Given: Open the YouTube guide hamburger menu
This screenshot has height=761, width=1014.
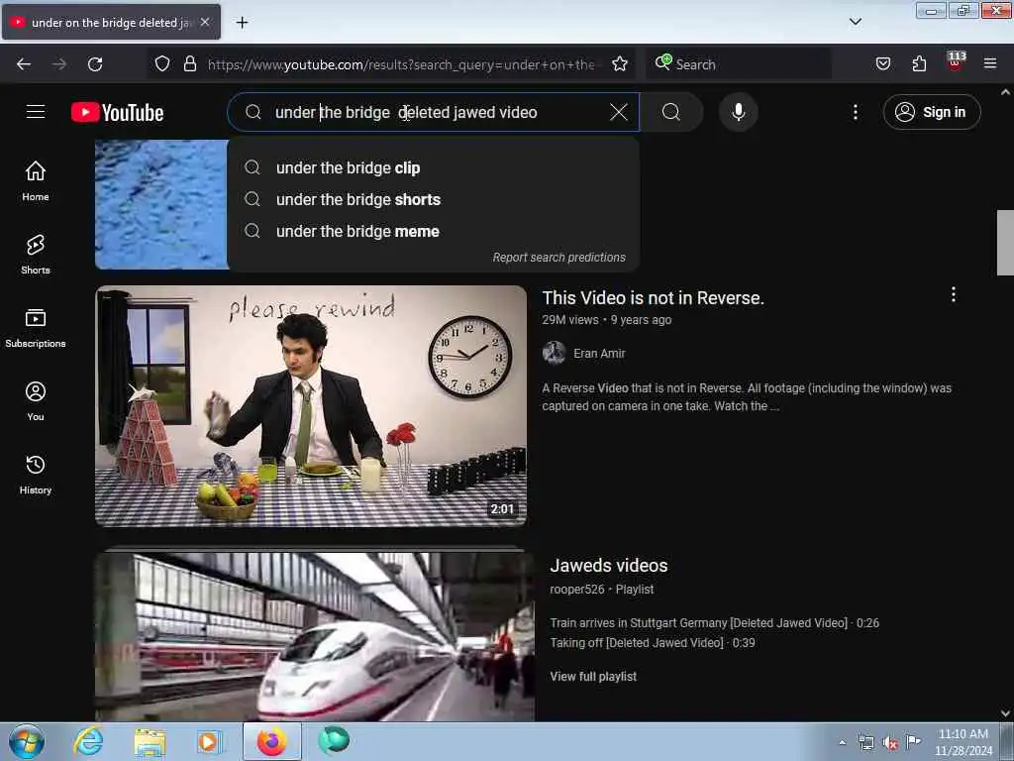Looking at the screenshot, I should pos(36,112).
